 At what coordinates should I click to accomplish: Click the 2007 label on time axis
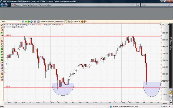pyautogui.click(x=123, y=102)
